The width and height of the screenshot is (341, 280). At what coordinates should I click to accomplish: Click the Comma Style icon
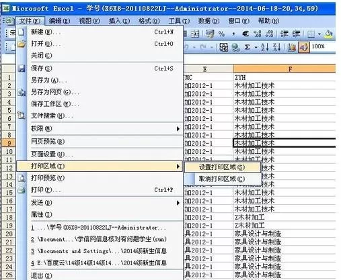click(234, 34)
